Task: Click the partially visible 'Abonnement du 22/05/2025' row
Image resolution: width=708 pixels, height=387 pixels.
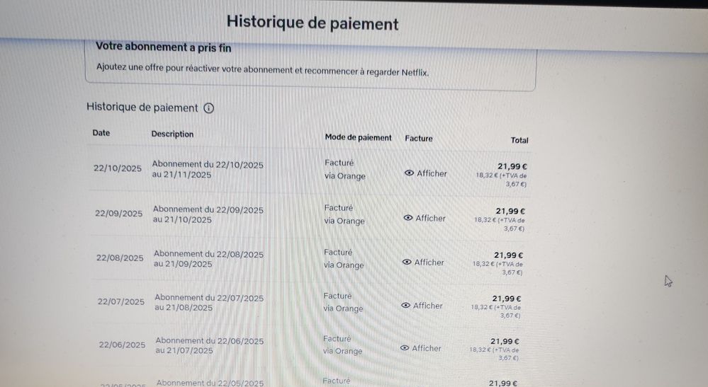Action: coord(210,383)
